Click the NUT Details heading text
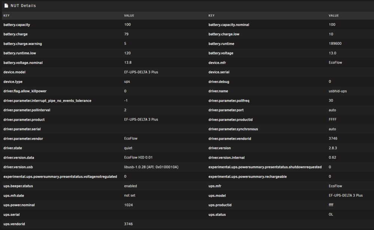374x230 pixels. [23, 6]
